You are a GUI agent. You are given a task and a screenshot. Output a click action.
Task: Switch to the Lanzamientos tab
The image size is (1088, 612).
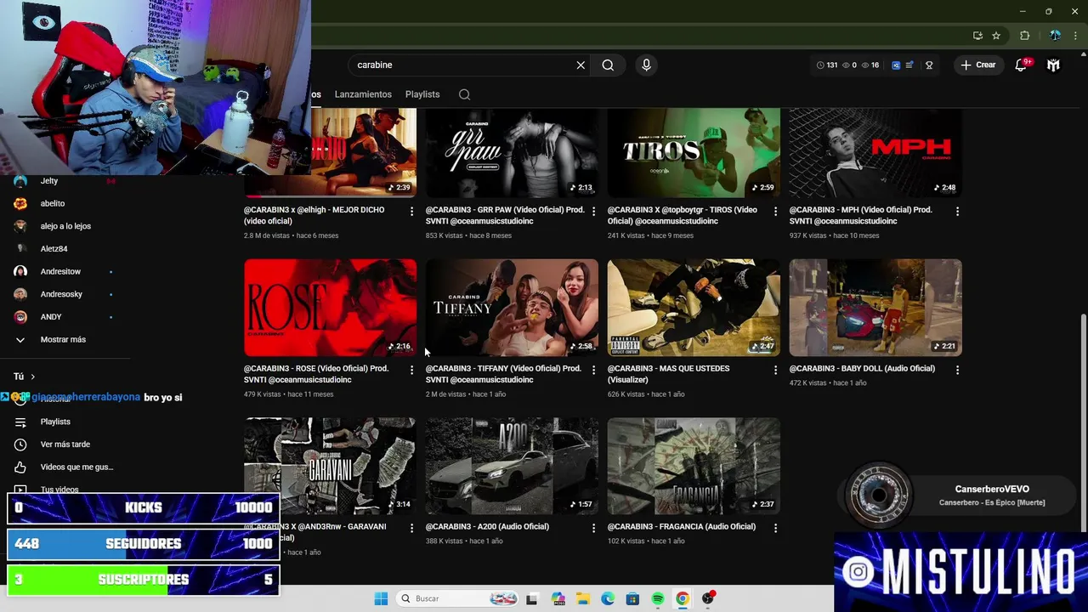(363, 94)
